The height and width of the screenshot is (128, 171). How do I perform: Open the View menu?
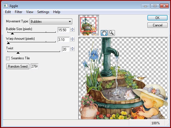[x=30, y=12]
